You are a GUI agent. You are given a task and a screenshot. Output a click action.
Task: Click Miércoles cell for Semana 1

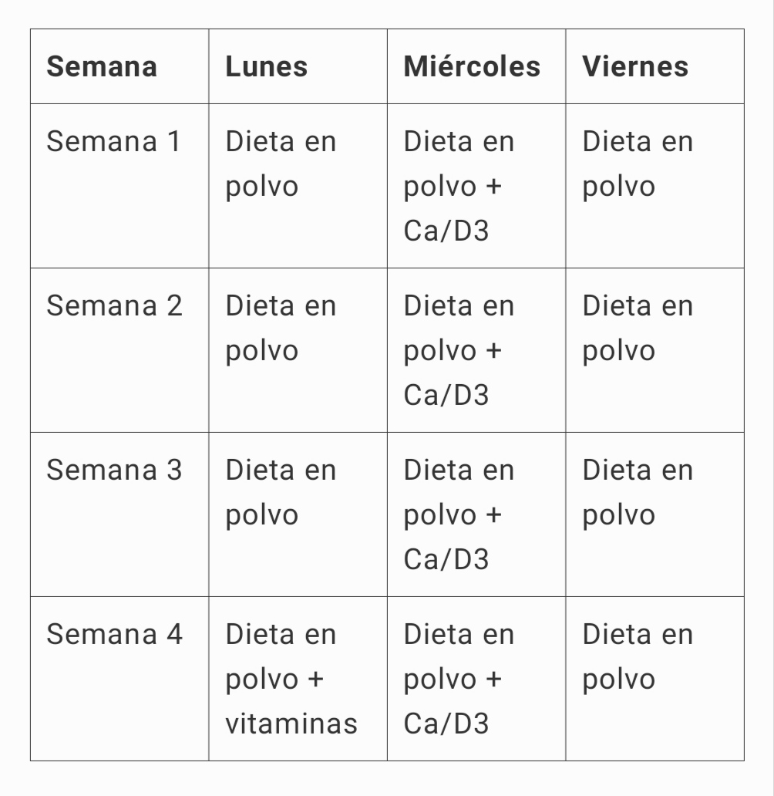click(x=459, y=186)
